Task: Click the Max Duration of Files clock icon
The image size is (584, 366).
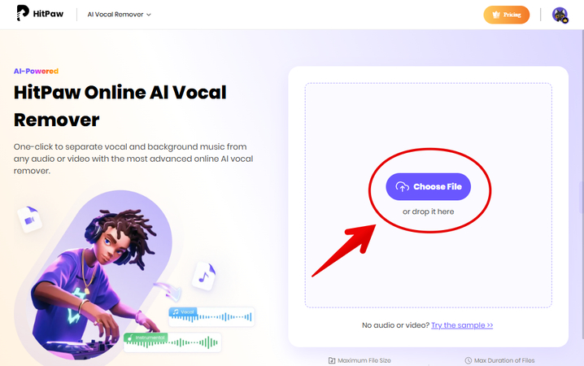Action: click(x=469, y=360)
